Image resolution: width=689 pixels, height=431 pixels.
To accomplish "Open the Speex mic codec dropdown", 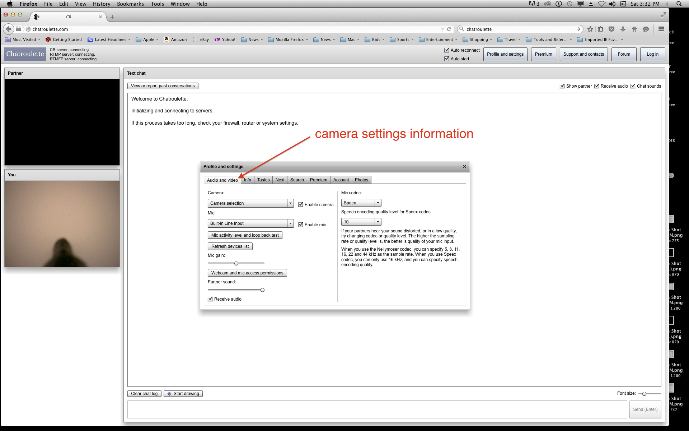I will click(x=361, y=203).
